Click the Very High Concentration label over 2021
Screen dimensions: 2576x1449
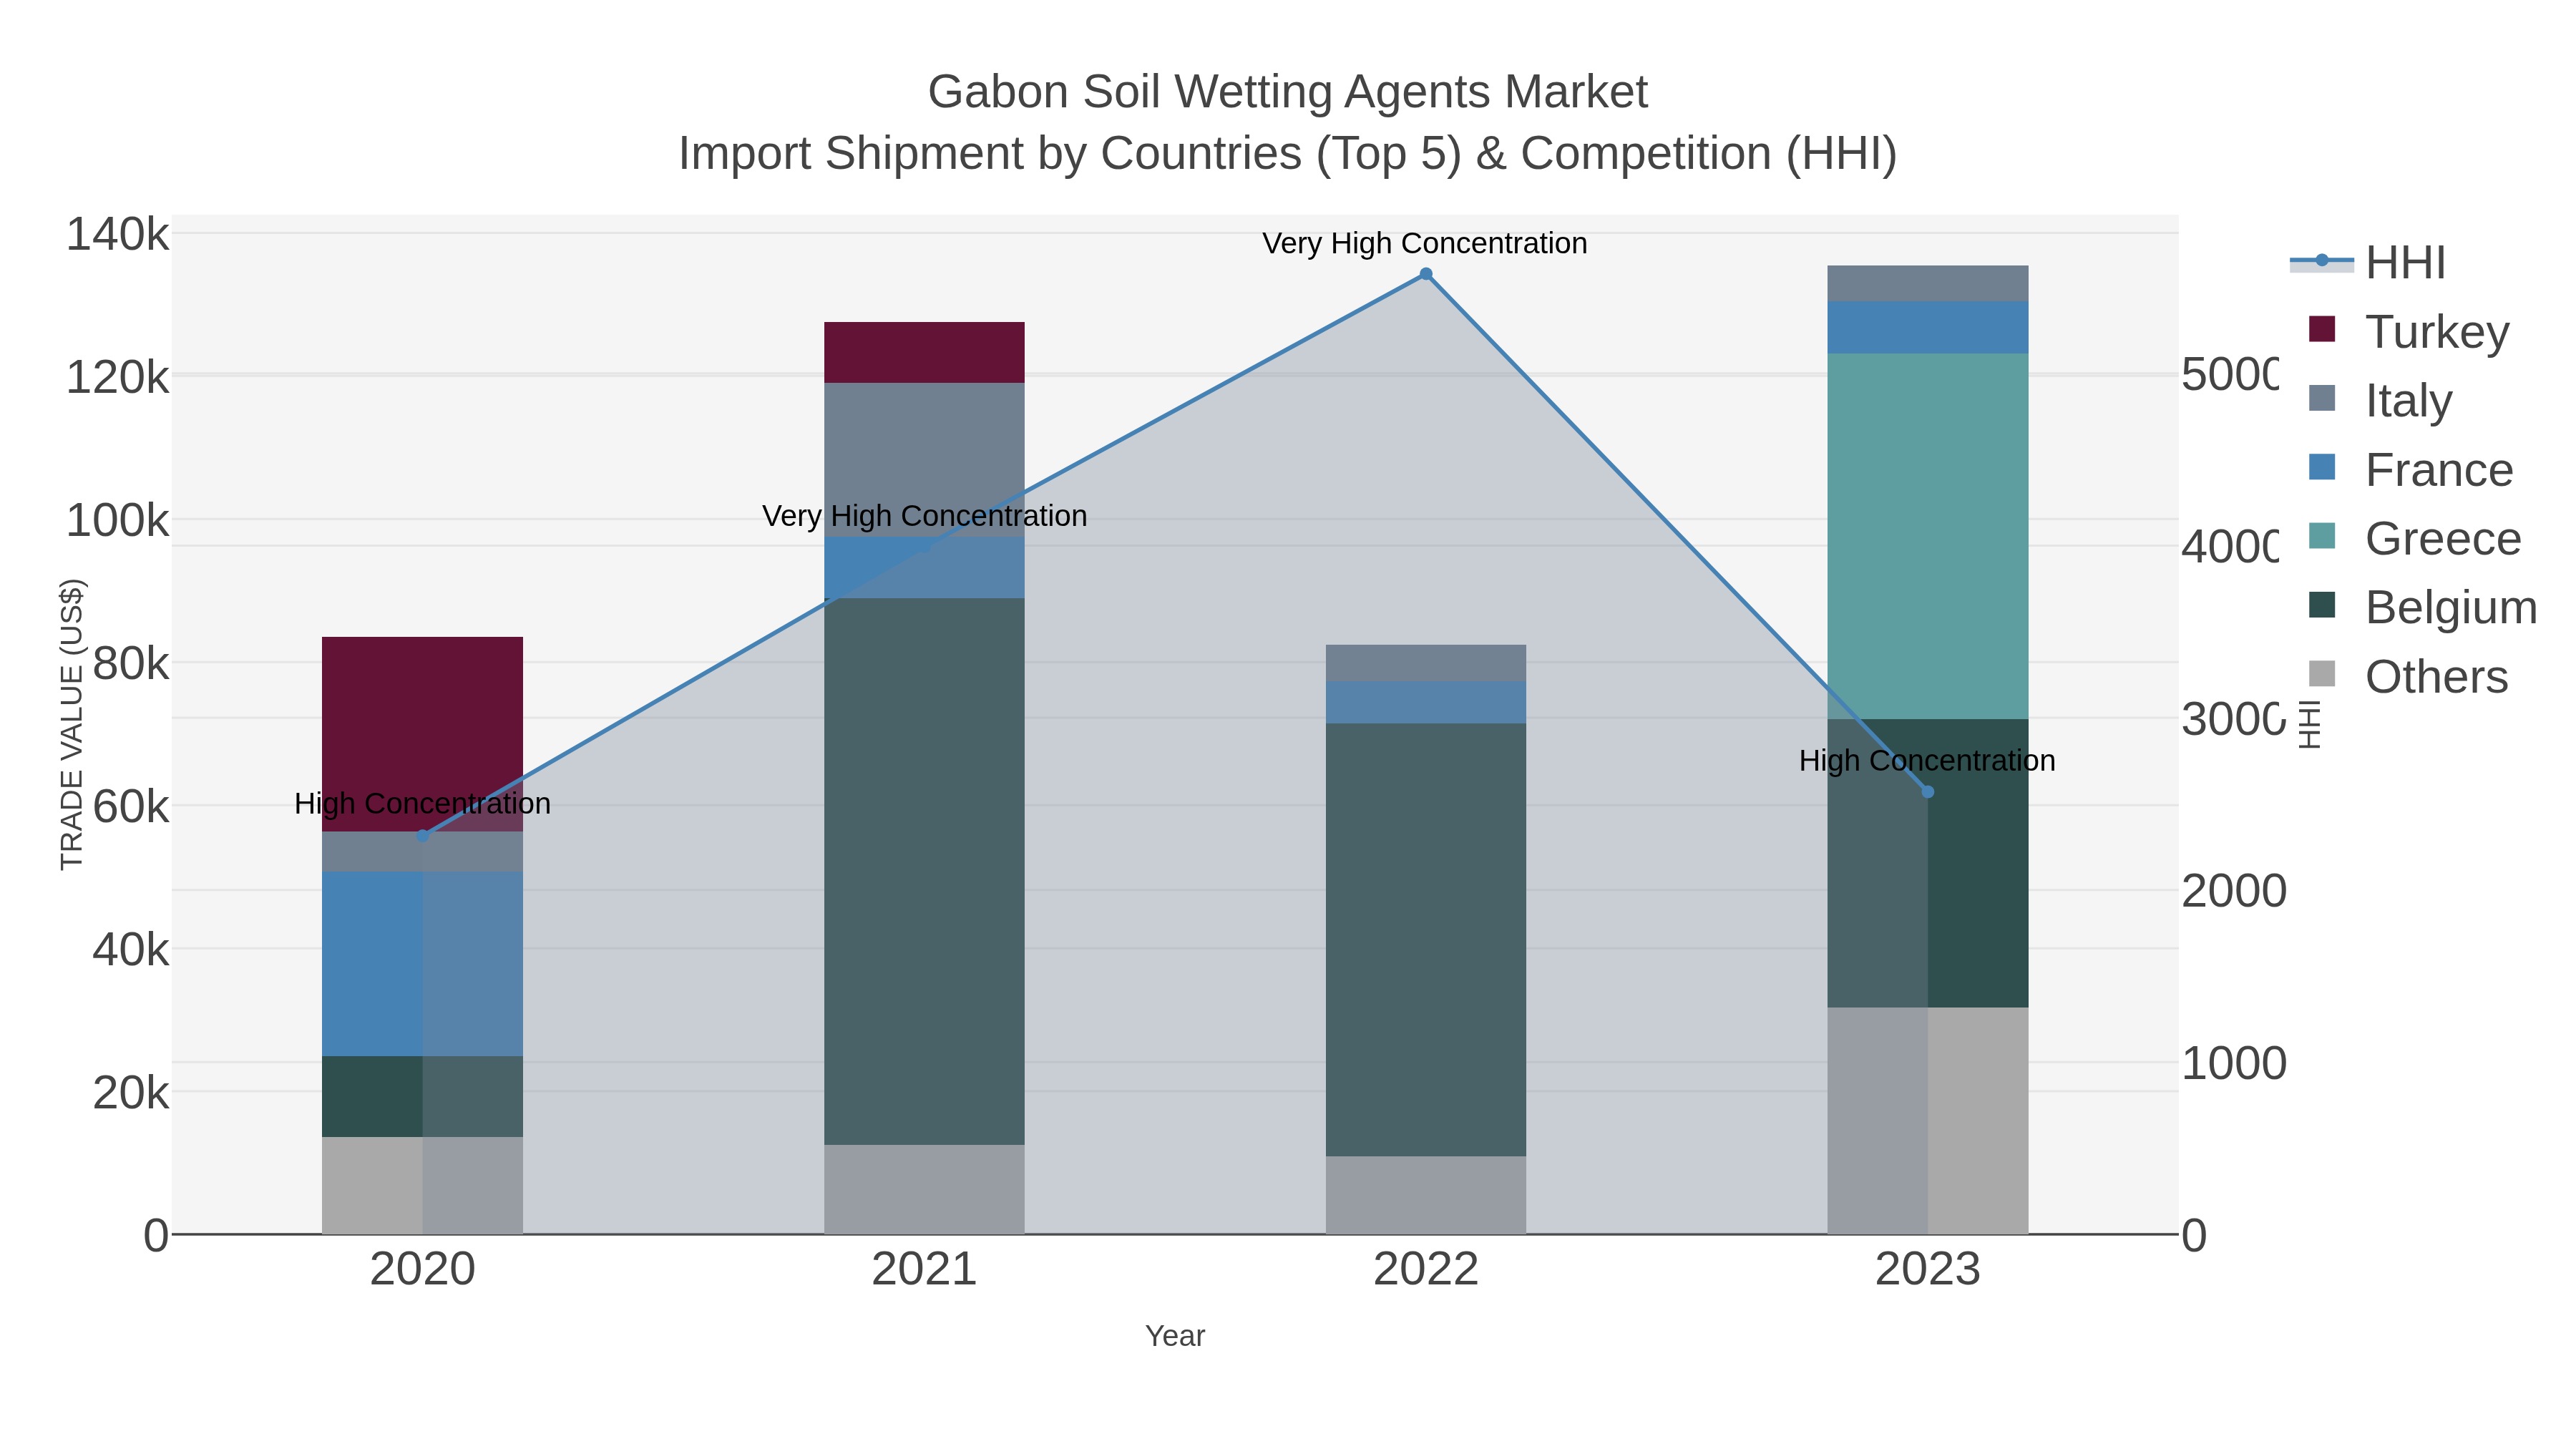click(925, 516)
